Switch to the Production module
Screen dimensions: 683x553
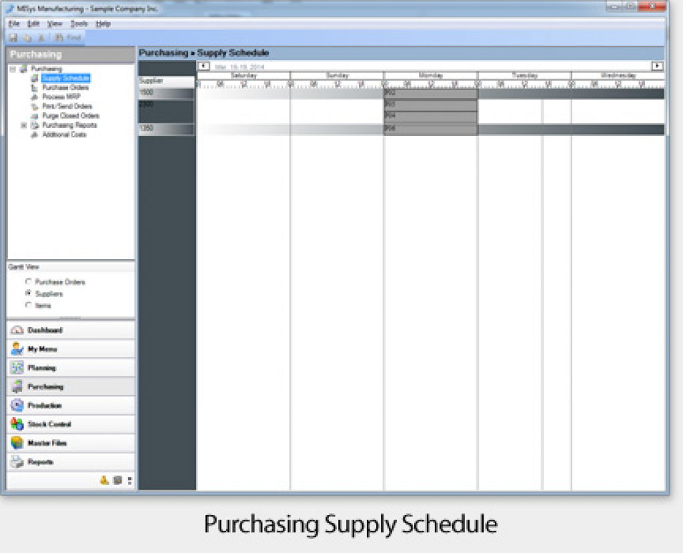click(40, 404)
